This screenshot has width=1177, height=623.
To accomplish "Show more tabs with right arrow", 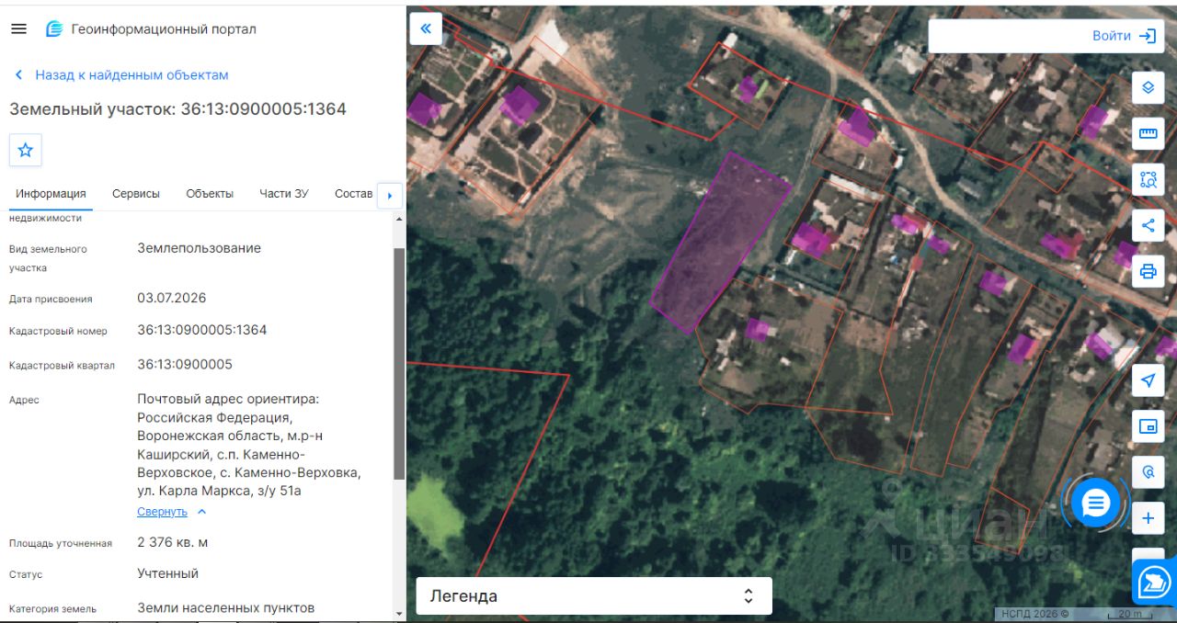I will coord(390,196).
